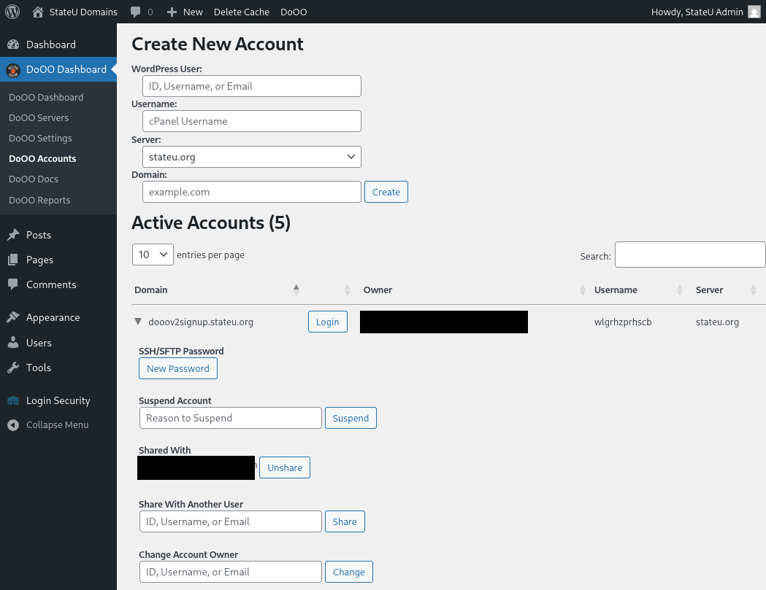766x590 pixels.
Task: Open the Server dropdown showing stateu.org
Action: 252,157
